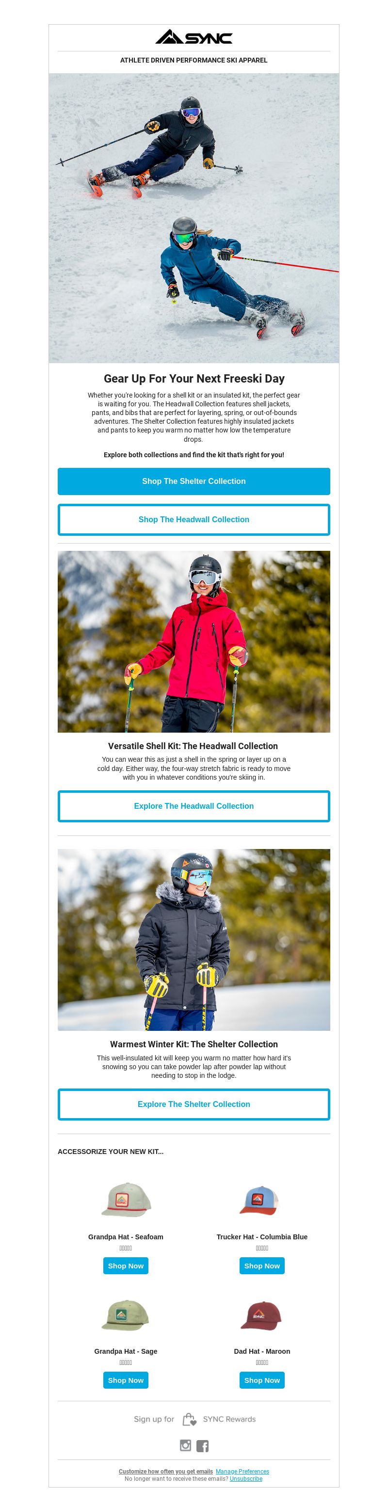The height and width of the screenshot is (1506, 388).
Task: Shop Now for Grandpa Hat Seafoam
Action: tap(126, 1265)
